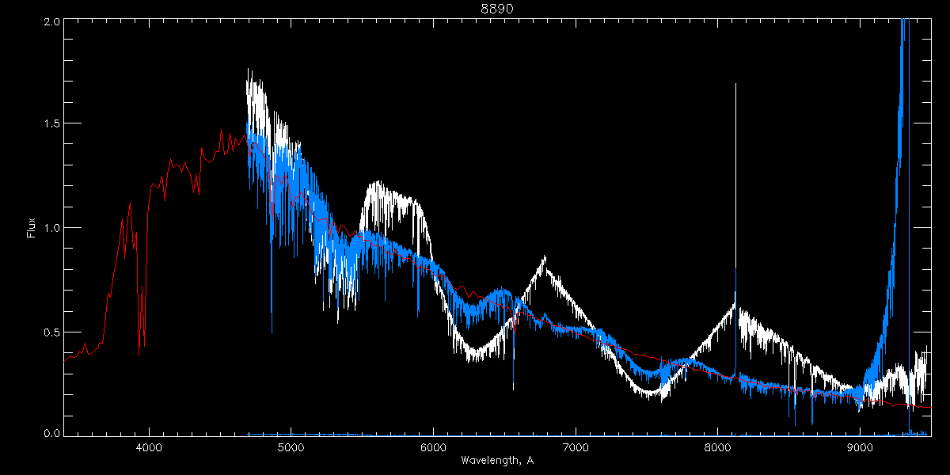950x475 pixels.
Task: Click the 0.5 flux tick label
Action: 51,332
